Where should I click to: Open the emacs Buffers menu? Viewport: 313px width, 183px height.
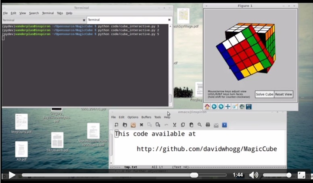[146, 117]
